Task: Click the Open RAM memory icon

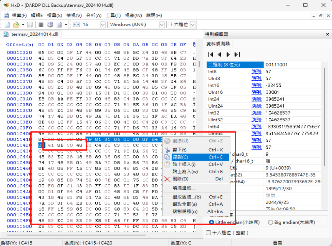Action: pos(41,25)
